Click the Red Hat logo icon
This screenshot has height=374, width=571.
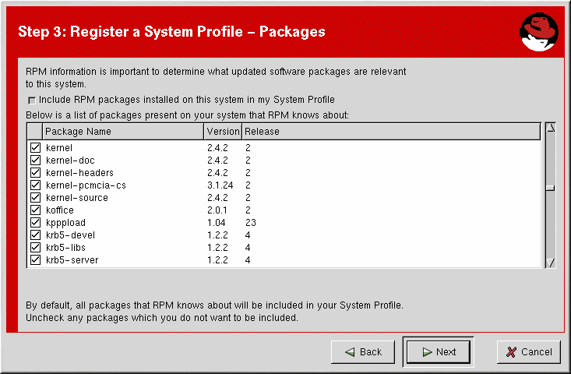tap(539, 31)
